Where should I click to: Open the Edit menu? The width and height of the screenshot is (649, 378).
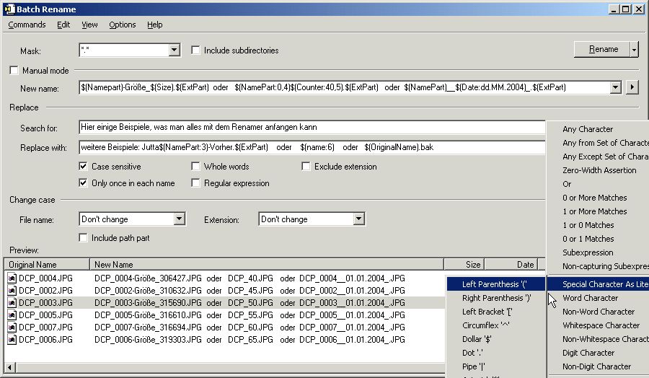63,25
